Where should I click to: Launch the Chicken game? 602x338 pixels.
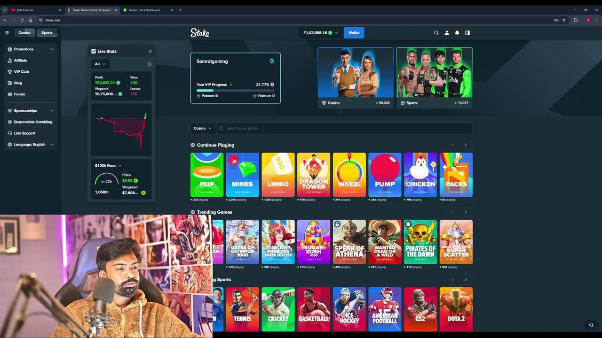[420, 175]
